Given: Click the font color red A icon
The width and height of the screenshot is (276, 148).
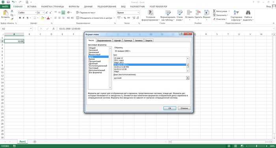Looking at the screenshot, I should [x=48, y=18].
